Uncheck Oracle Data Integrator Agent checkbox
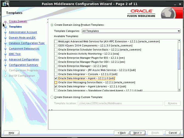 click(x=56, y=78)
